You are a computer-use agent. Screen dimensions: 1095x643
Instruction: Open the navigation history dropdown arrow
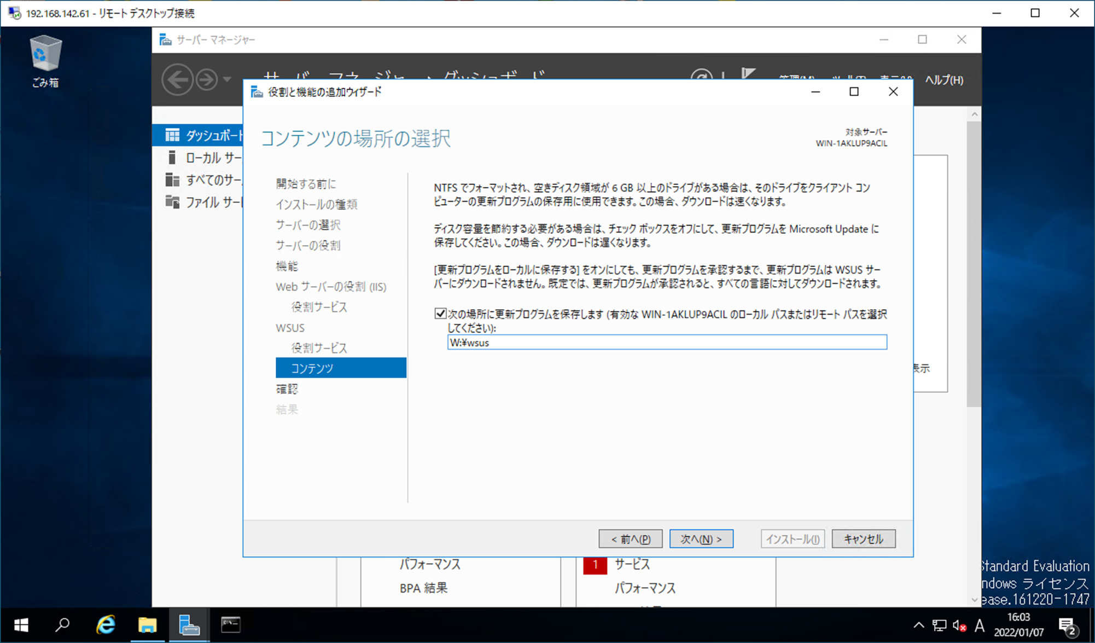tap(227, 80)
